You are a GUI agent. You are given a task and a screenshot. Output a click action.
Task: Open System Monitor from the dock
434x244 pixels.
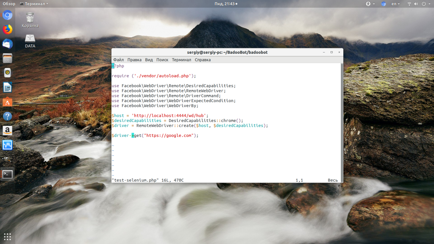pos(7,145)
